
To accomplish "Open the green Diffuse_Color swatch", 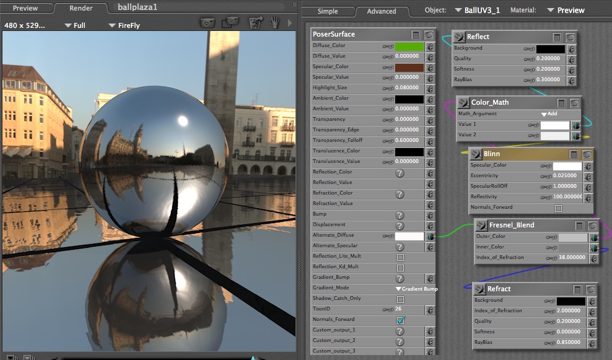I will [x=409, y=46].
